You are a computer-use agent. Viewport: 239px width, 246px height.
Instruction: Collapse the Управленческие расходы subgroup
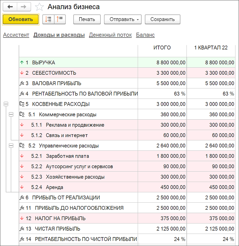pos(11,145)
